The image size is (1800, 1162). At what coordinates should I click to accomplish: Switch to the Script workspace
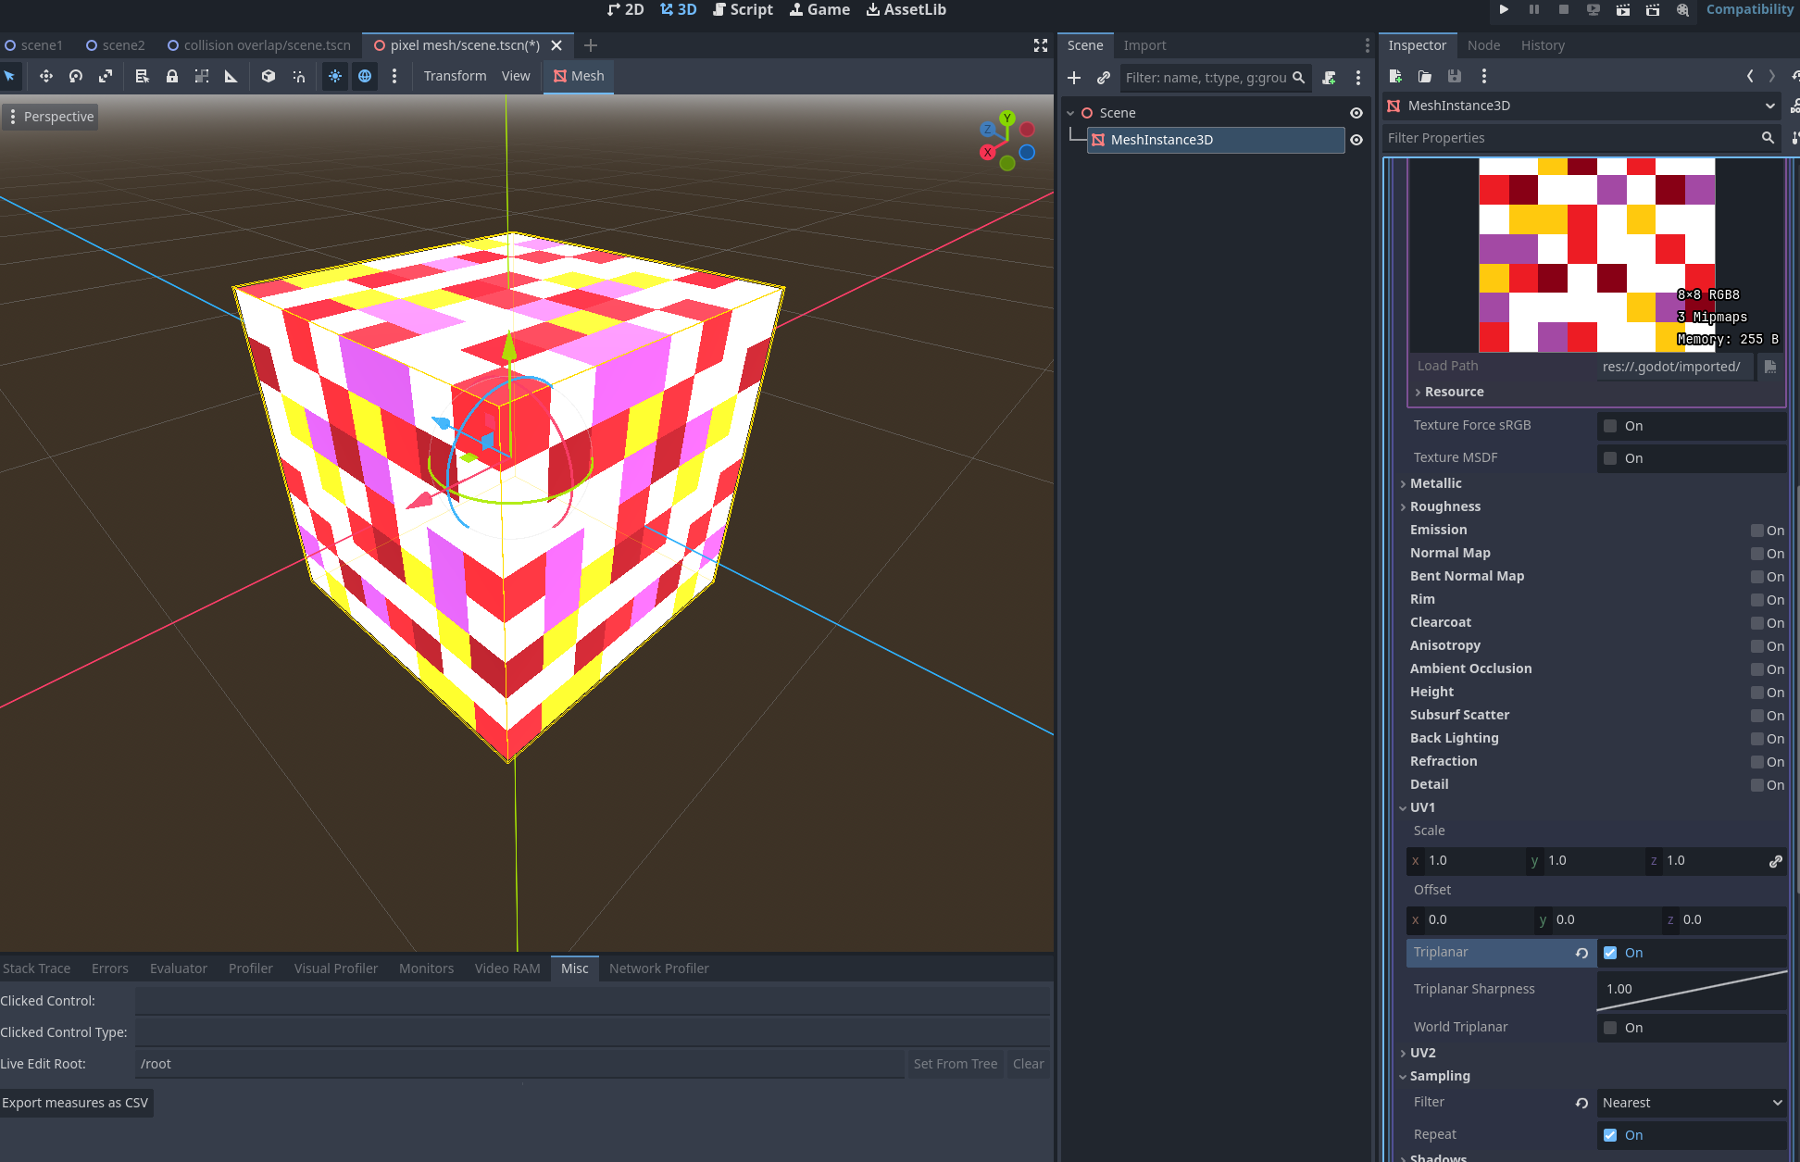743,9
